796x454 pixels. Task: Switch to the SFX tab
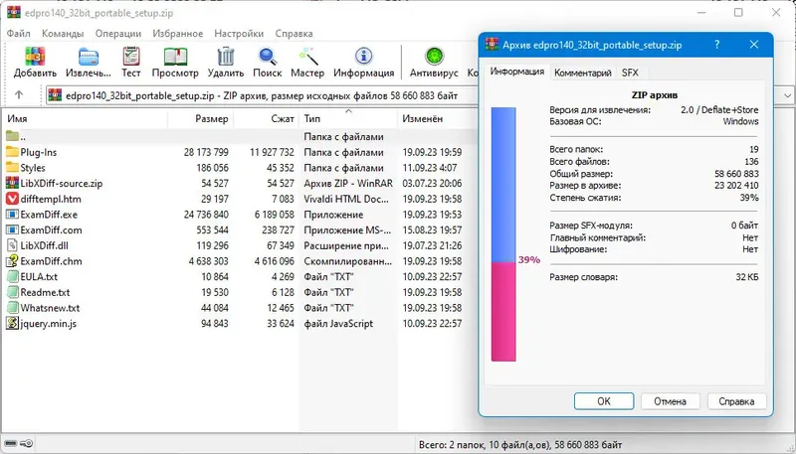(x=630, y=73)
